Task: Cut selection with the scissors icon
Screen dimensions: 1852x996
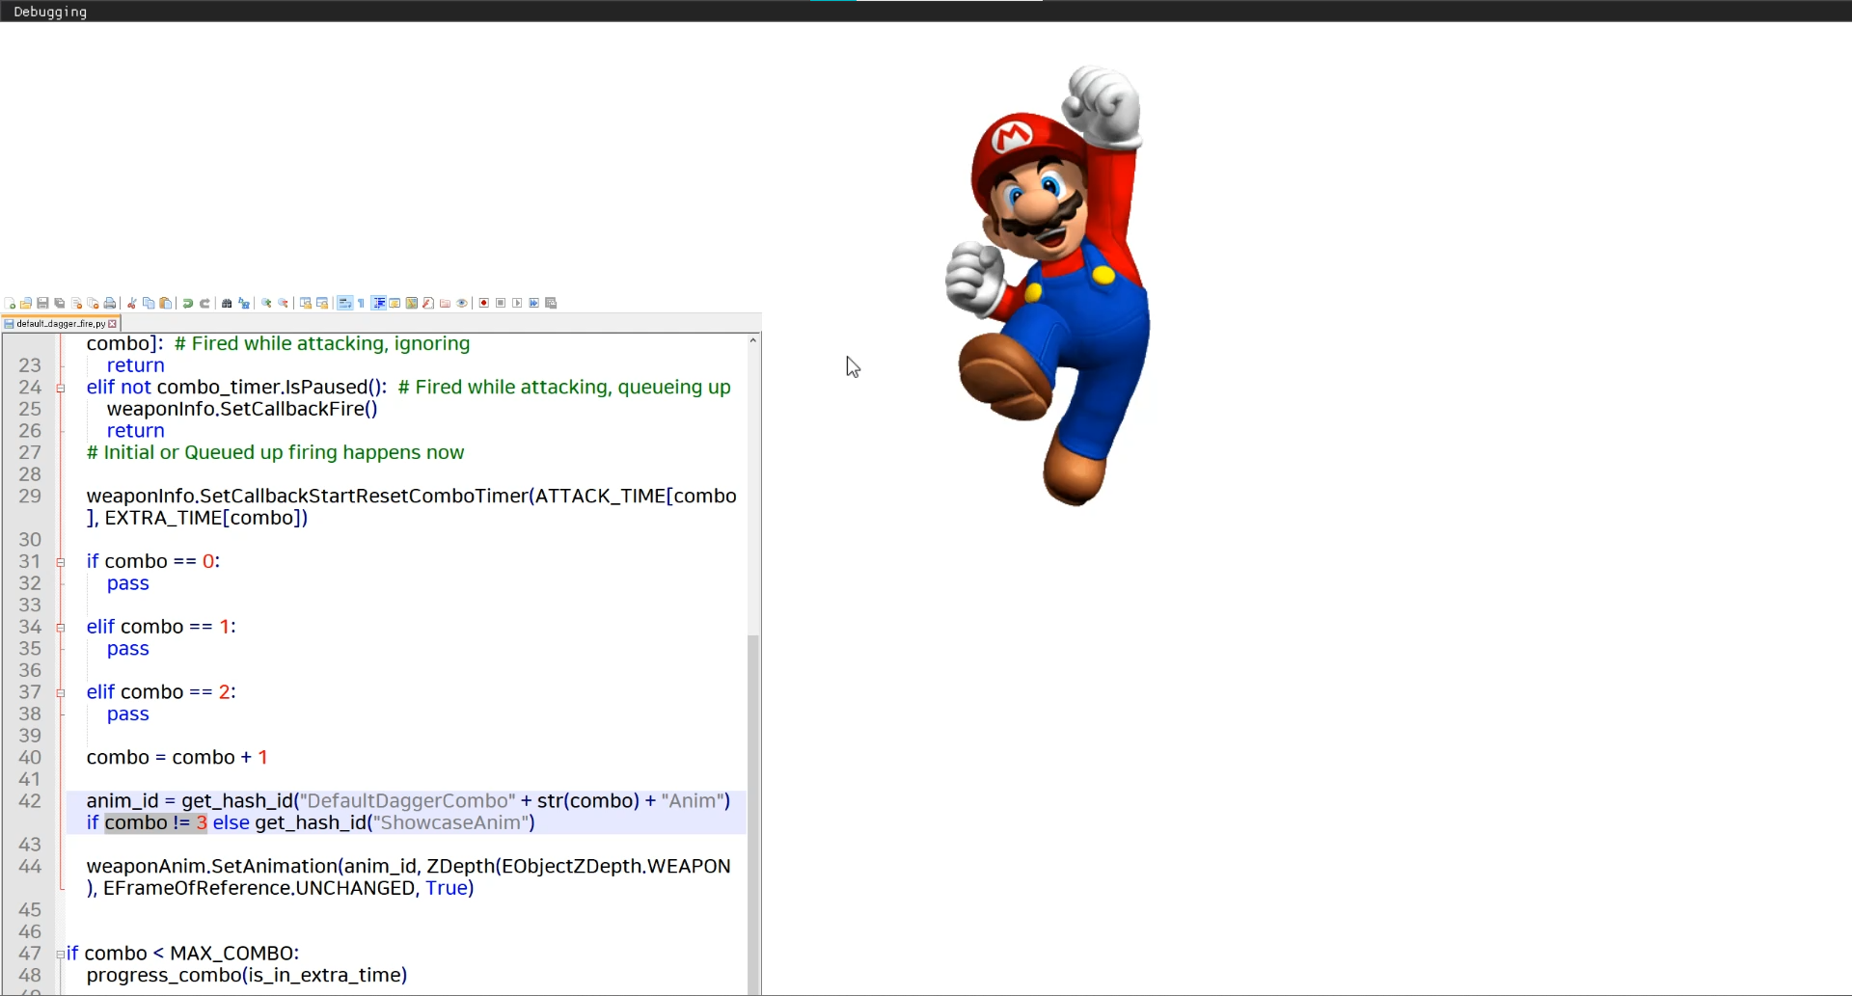Action: click(x=132, y=304)
